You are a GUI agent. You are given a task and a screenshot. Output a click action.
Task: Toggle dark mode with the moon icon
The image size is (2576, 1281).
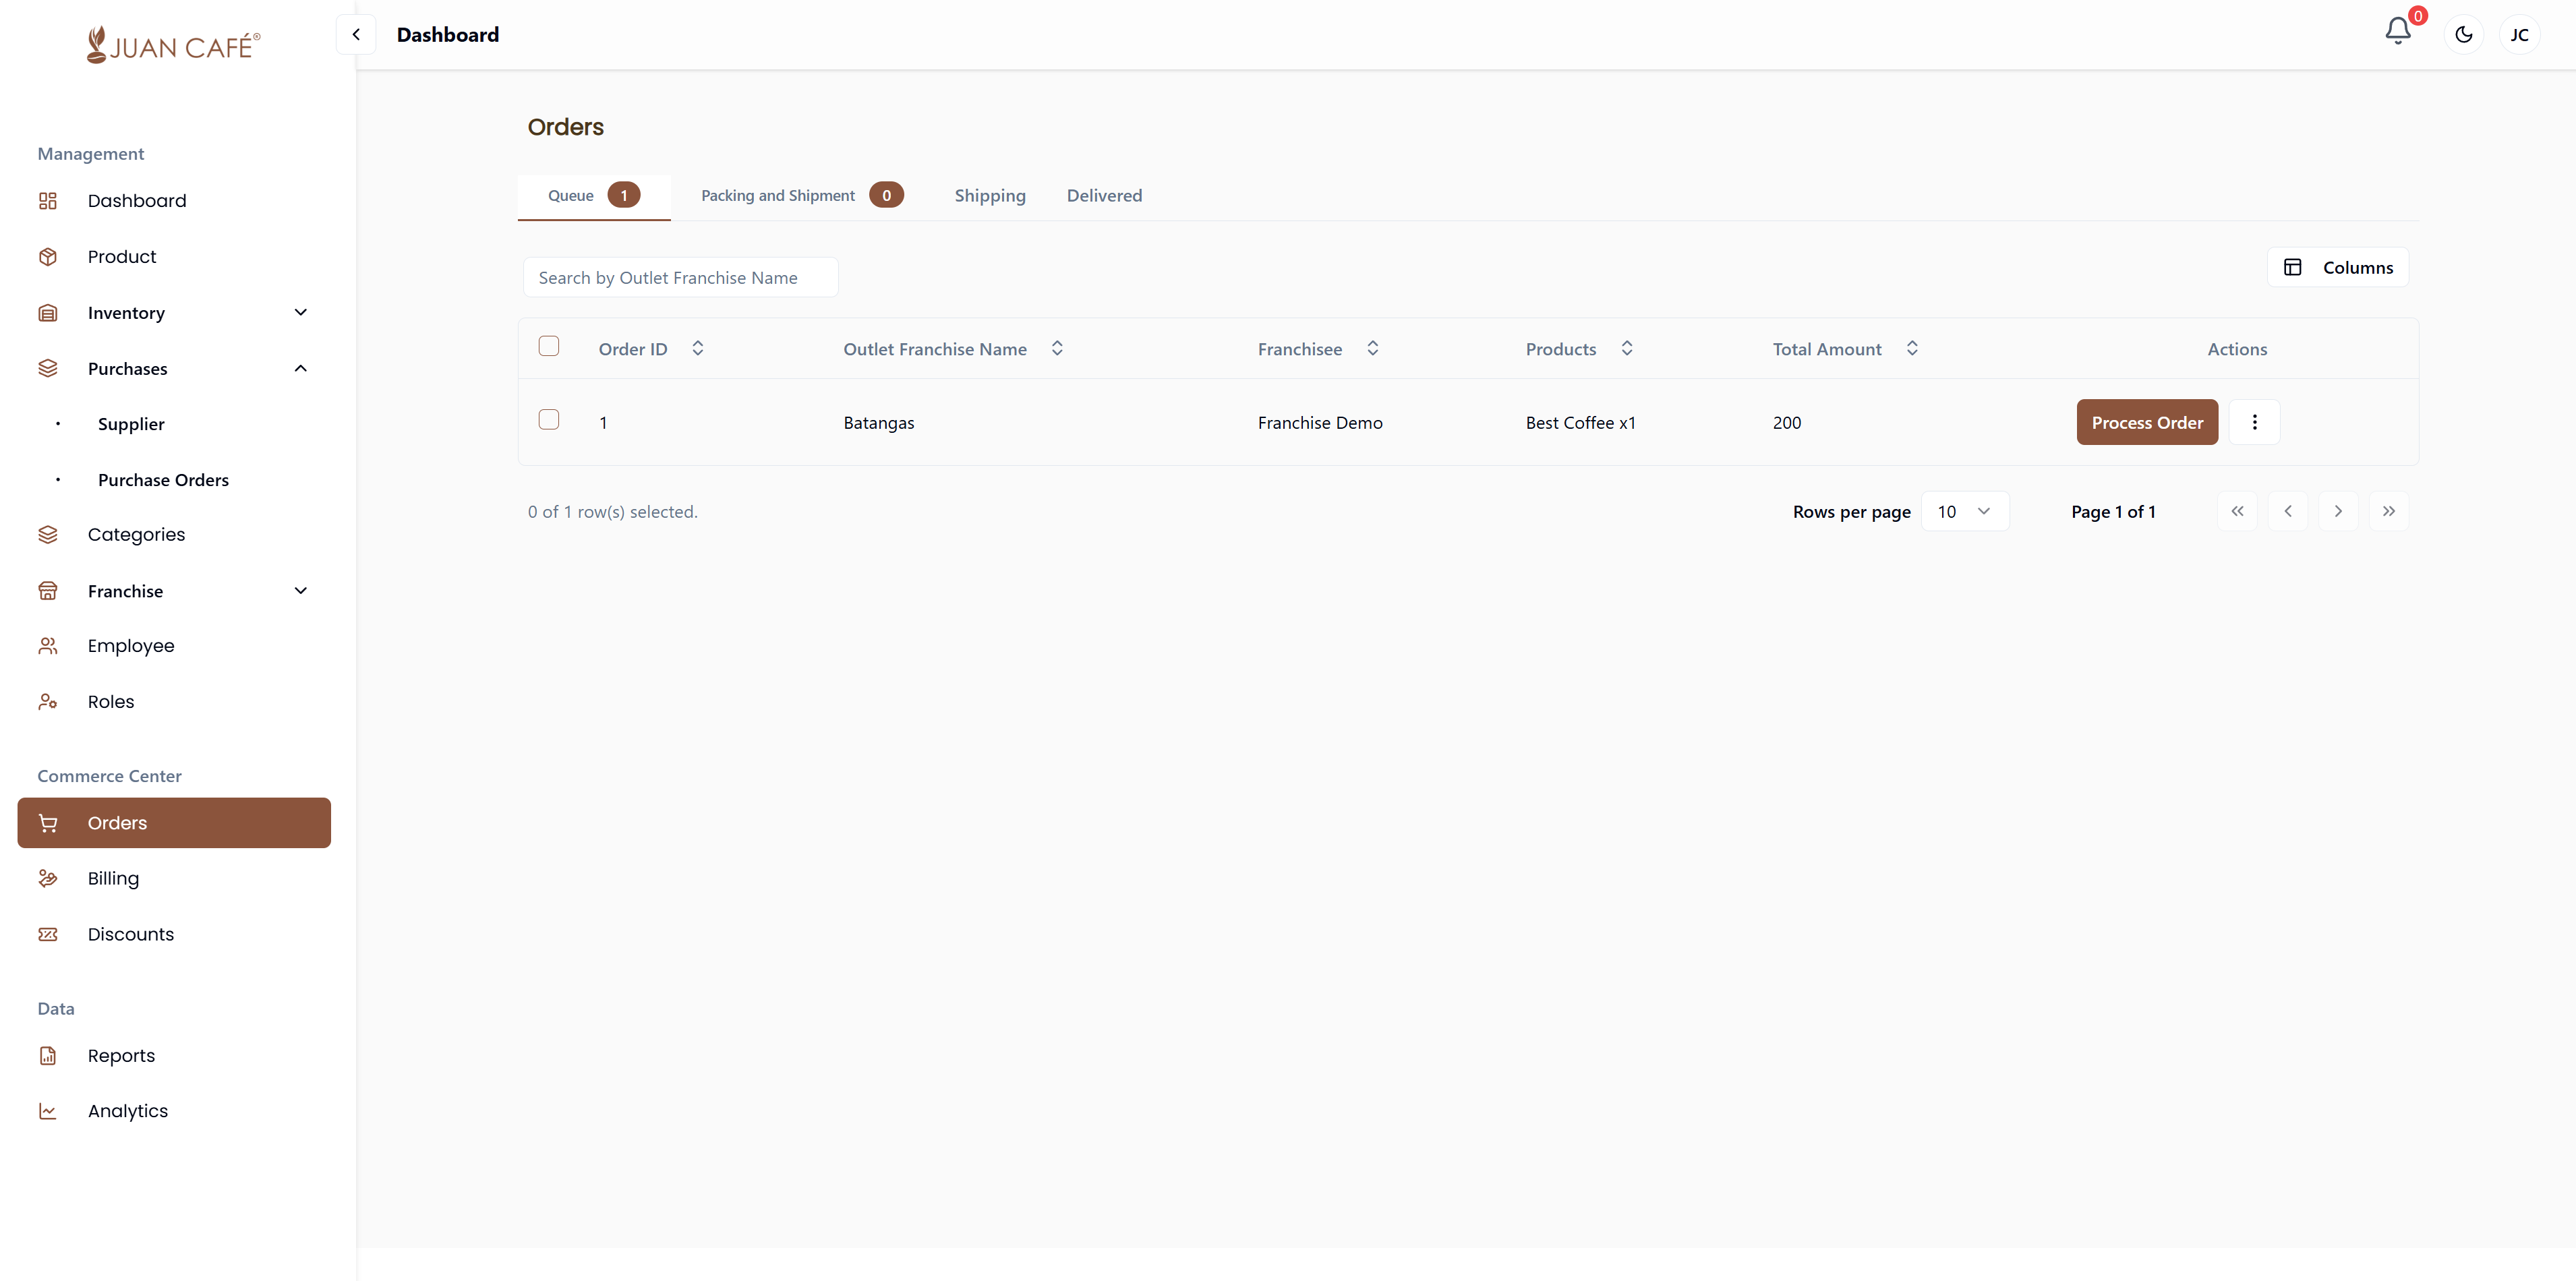[2463, 34]
